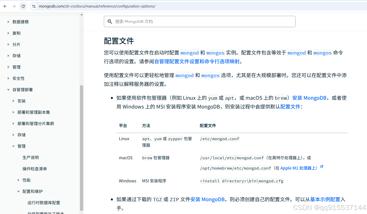Go back with the browser back arrow
367x214 pixels.
[x=5, y=6]
